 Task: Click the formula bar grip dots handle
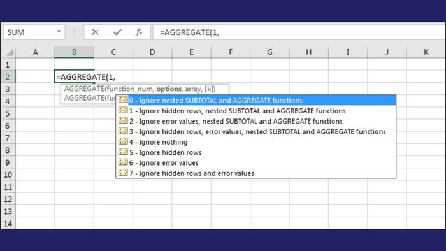coord(75,32)
